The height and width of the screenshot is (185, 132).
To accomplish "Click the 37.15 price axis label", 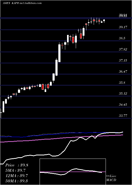I will (123, 61).
